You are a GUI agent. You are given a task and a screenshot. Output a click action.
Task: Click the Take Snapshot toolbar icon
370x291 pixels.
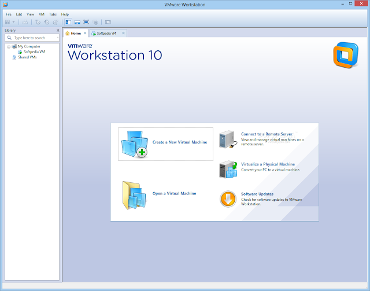[38, 22]
